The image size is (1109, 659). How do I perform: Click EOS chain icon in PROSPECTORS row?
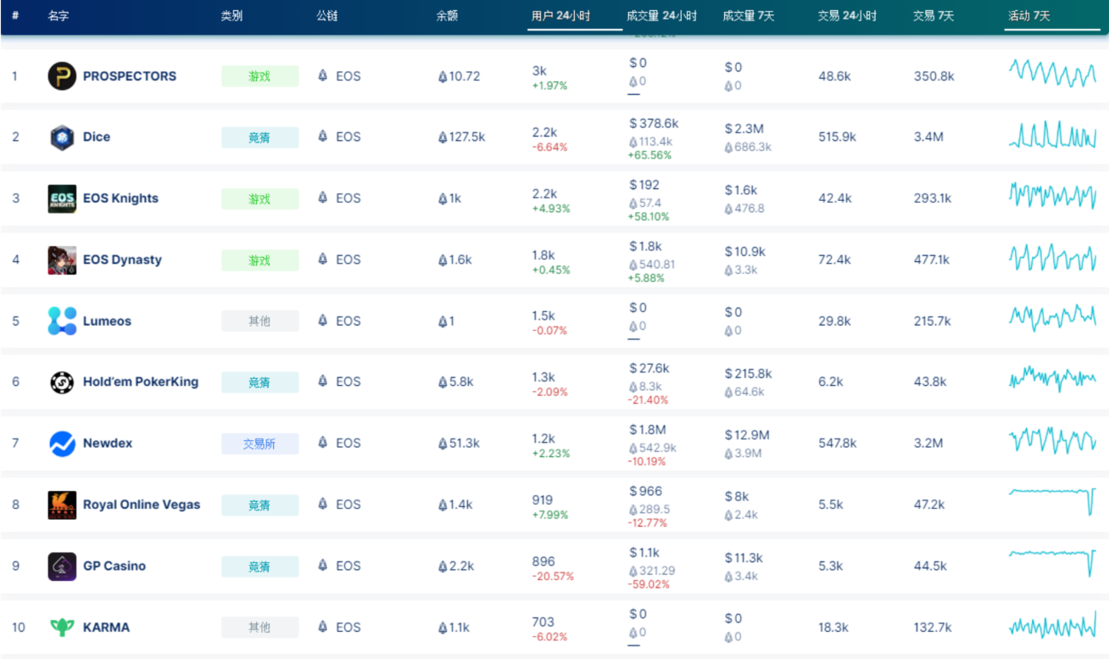click(x=322, y=75)
